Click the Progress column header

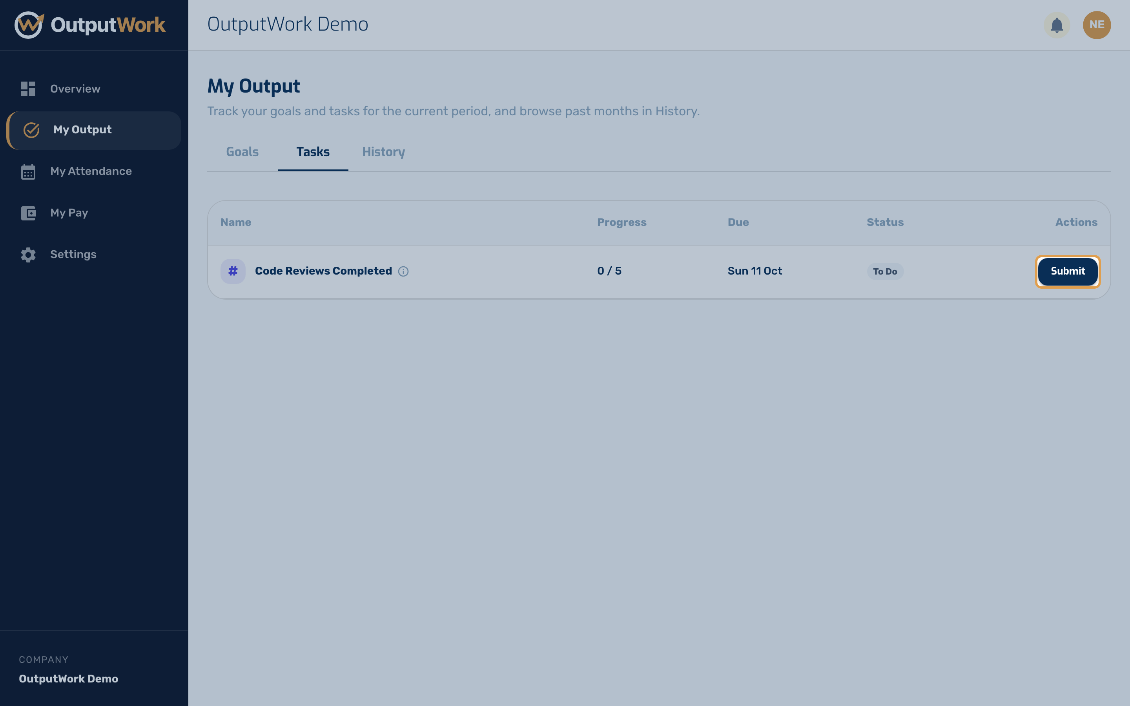tap(621, 222)
